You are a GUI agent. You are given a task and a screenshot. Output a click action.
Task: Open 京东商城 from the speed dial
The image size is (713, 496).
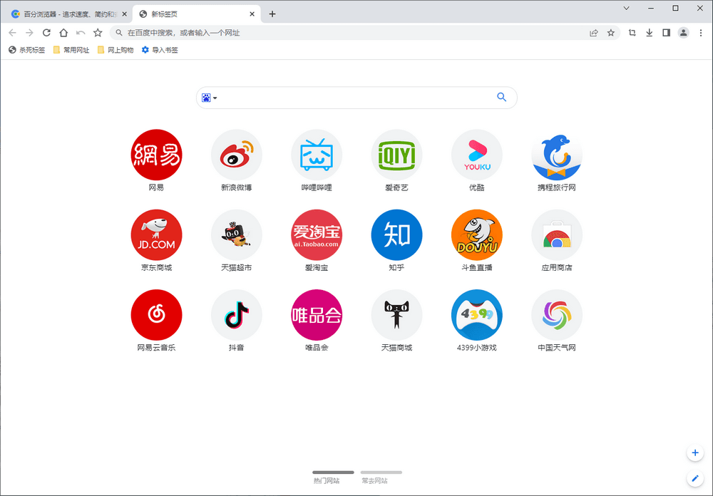pyautogui.click(x=156, y=234)
